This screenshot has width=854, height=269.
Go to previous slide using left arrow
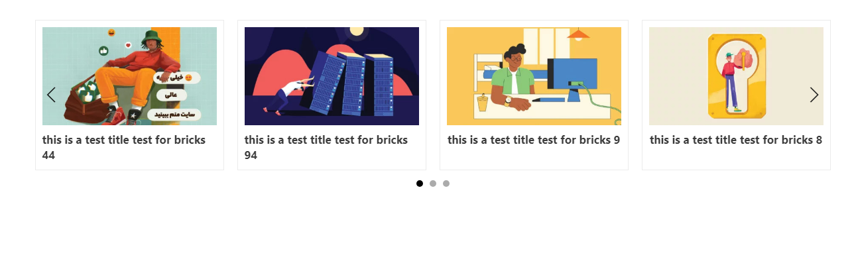pos(51,95)
